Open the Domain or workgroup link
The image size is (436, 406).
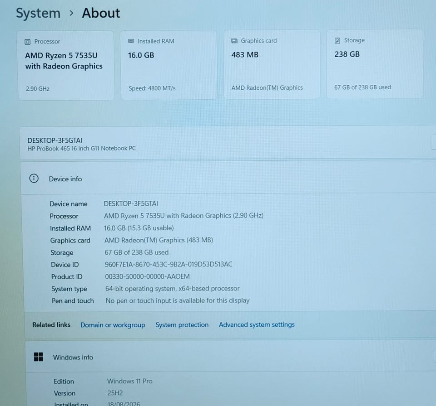[113, 325]
